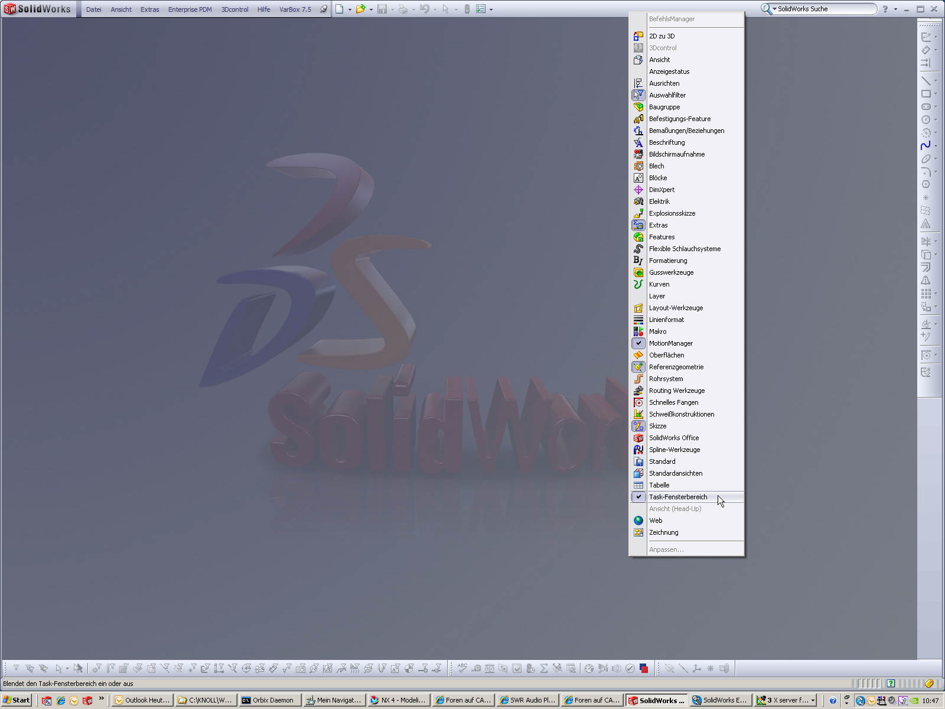The width and height of the screenshot is (945, 709).
Task: Select the blue Spline sketch tool
Action: (926, 145)
